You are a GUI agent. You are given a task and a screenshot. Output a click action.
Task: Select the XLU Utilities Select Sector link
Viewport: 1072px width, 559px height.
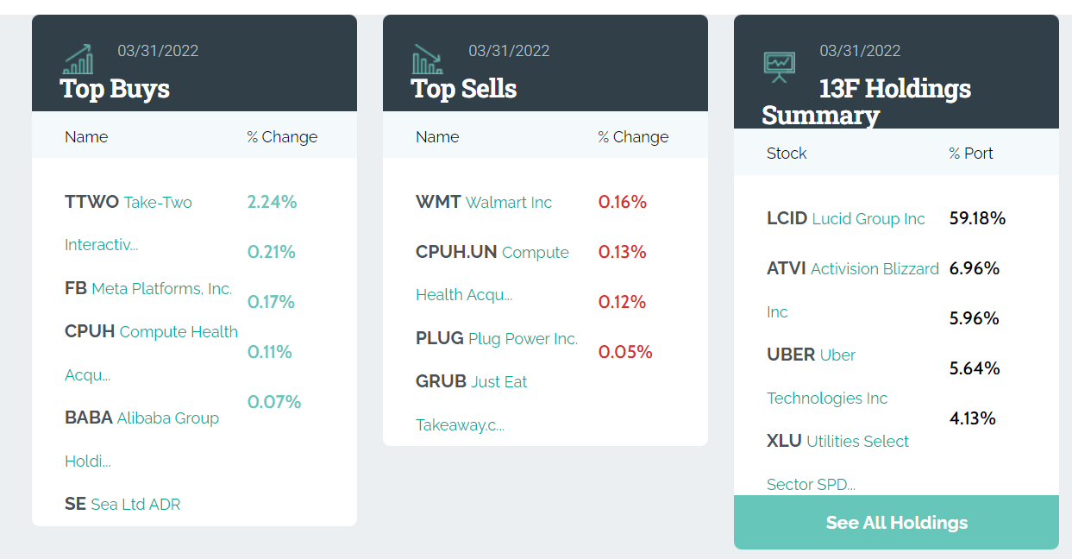click(x=837, y=442)
